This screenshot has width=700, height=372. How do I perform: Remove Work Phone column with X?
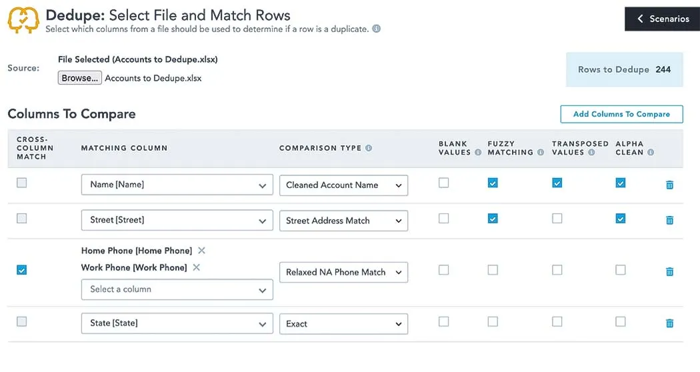[x=196, y=267]
